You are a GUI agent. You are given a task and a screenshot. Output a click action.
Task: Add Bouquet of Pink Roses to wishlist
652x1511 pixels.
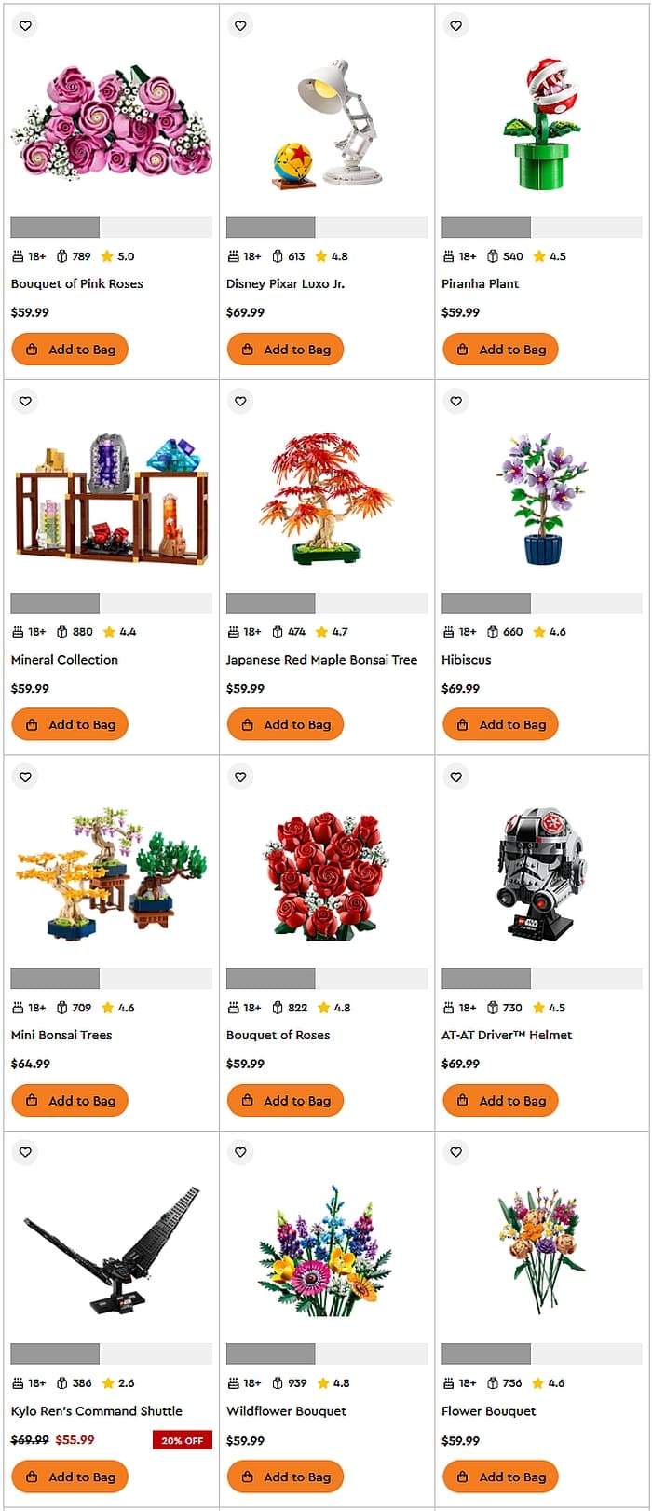click(x=25, y=26)
